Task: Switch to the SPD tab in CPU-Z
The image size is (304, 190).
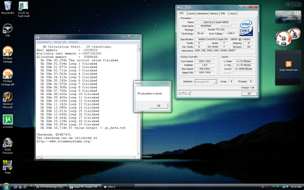Action: pyautogui.click(x=223, y=13)
